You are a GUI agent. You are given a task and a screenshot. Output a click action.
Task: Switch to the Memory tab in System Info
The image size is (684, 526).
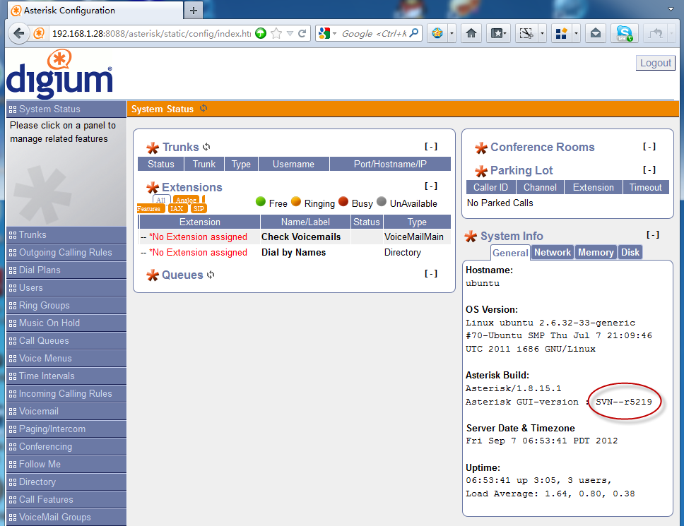596,252
